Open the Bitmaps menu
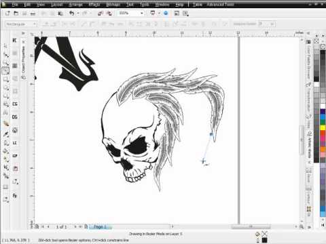Image resolution: width=326 pixels, height=244 pixels. coord(113,4)
